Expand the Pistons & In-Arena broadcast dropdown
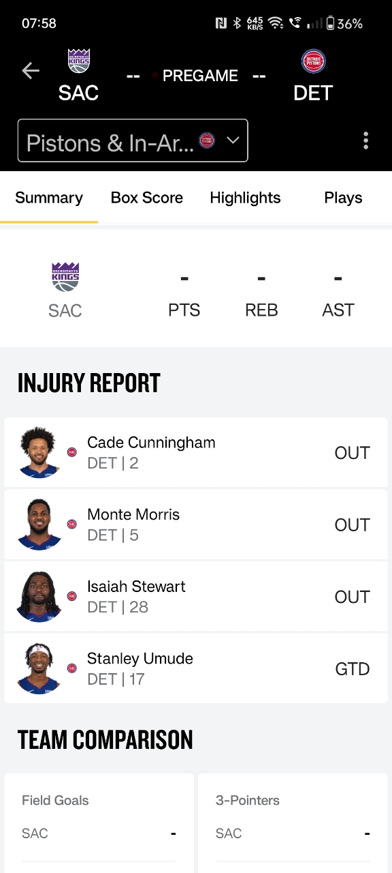Viewport: 392px width, 873px height. 133,140
